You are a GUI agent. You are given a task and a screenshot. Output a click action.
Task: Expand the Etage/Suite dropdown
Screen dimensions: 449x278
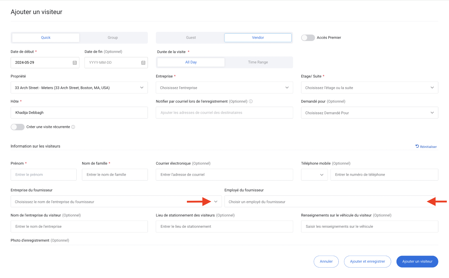coord(432,88)
